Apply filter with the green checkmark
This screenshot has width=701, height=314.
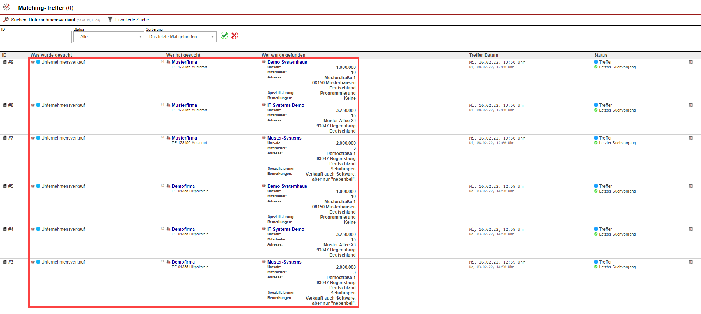coord(224,35)
